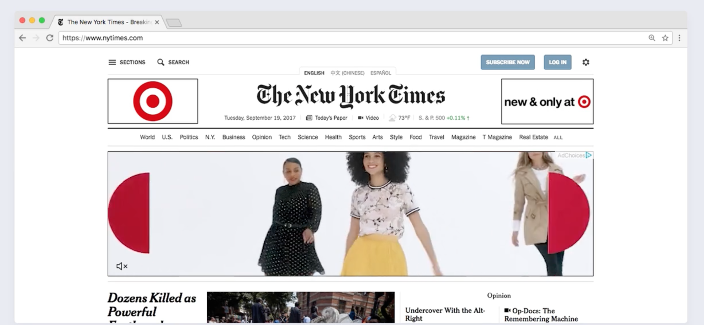Screen dimensions: 704x325
Task: Open the Travel section
Action: [x=436, y=137]
